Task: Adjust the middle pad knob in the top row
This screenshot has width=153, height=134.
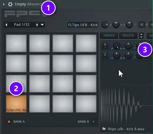Action: (116, 25)
